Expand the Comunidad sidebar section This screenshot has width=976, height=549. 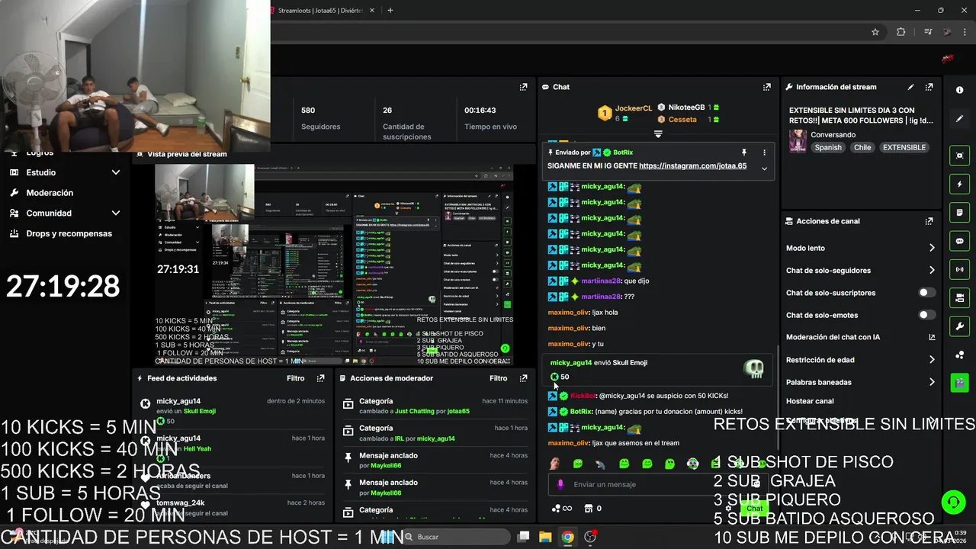tap(116, 213)
